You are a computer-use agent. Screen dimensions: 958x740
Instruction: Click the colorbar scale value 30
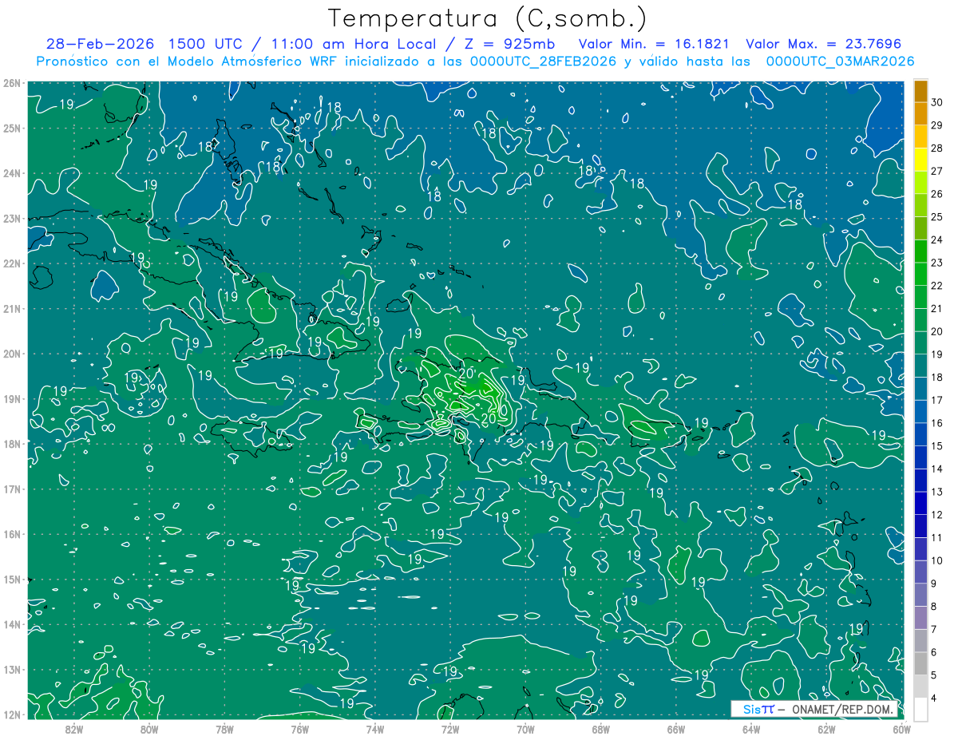(936, 102)
